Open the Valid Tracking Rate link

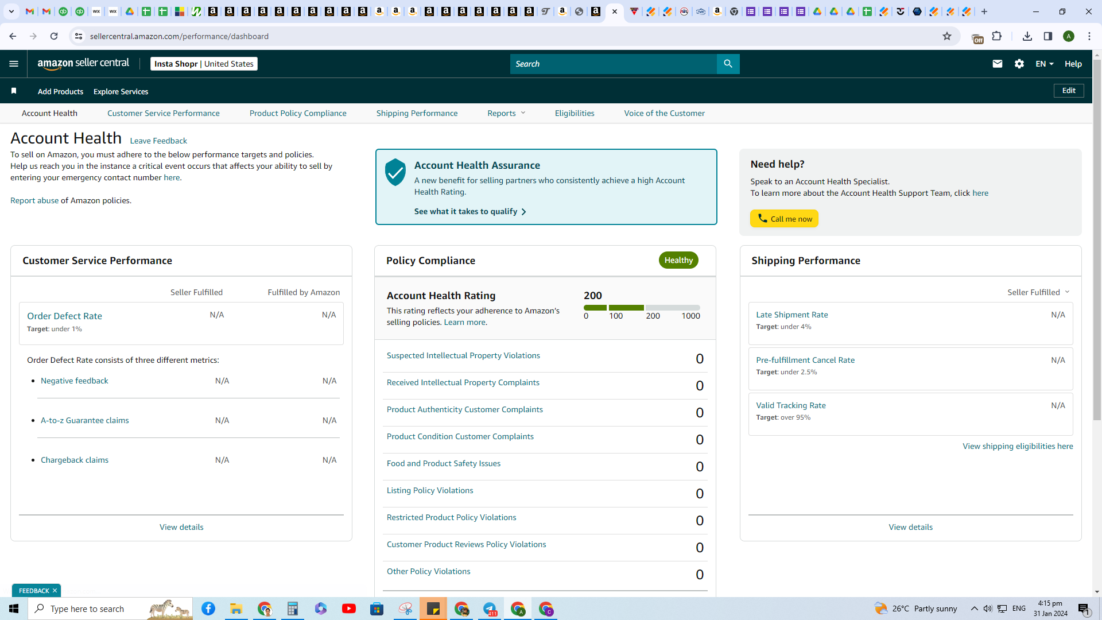click(791, 405)
